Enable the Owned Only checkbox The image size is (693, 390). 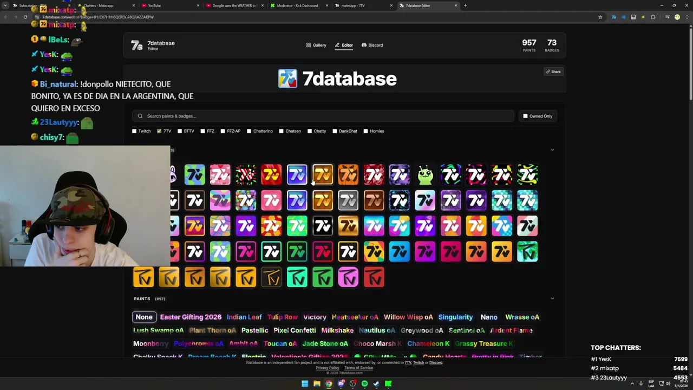click(x=525, y=116)
